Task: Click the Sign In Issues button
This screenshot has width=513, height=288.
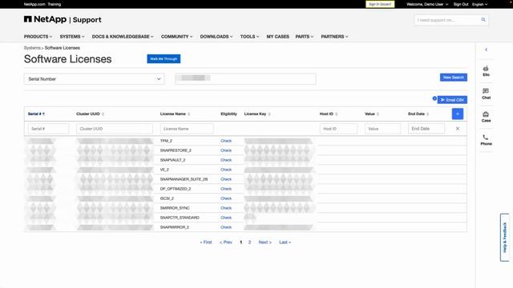Action: click(x=380, y=4)
